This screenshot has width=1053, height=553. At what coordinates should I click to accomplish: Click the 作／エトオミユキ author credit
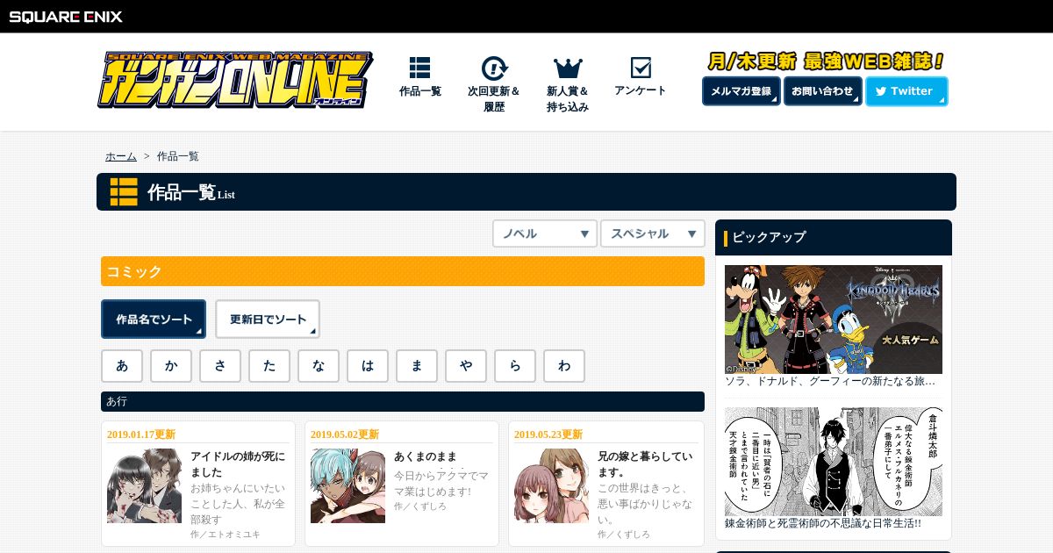[x=226, y=535]
